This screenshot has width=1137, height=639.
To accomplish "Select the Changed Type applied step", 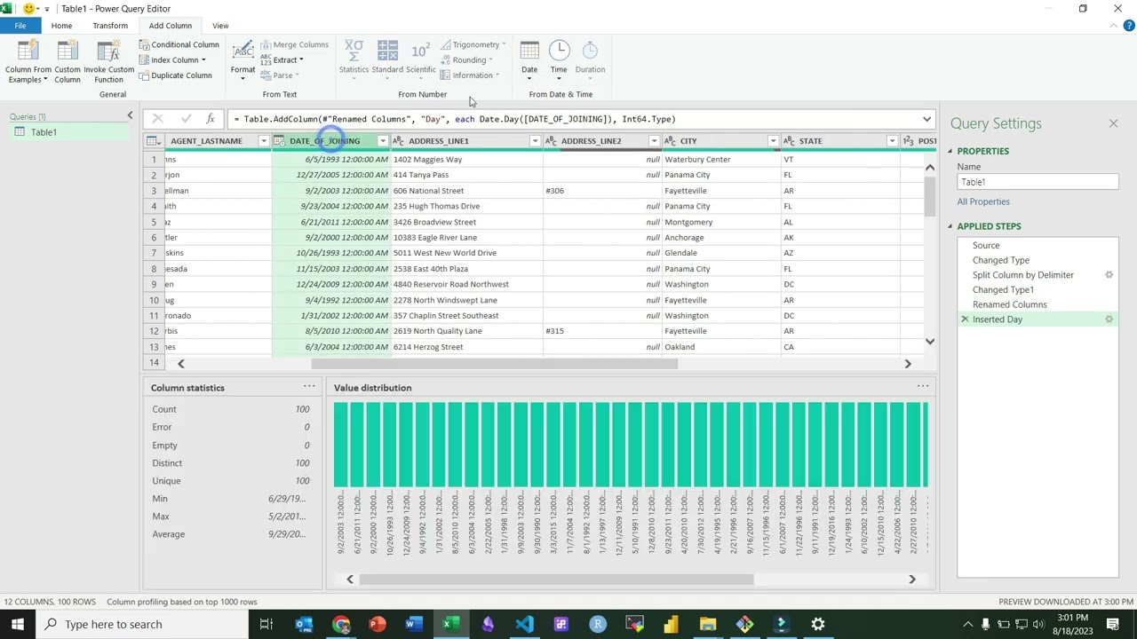I will (x=1001, y=260).
